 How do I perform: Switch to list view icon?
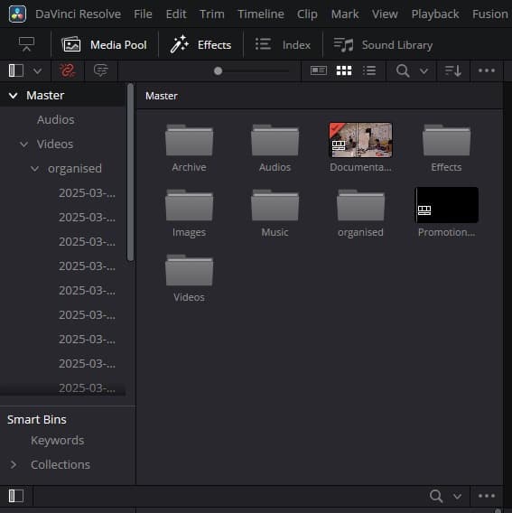[369, 70]
